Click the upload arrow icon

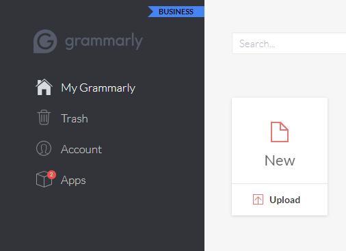(258, 200)
